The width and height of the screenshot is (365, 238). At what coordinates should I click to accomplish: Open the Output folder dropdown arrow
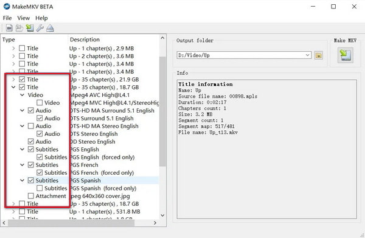tap(307, 55)
